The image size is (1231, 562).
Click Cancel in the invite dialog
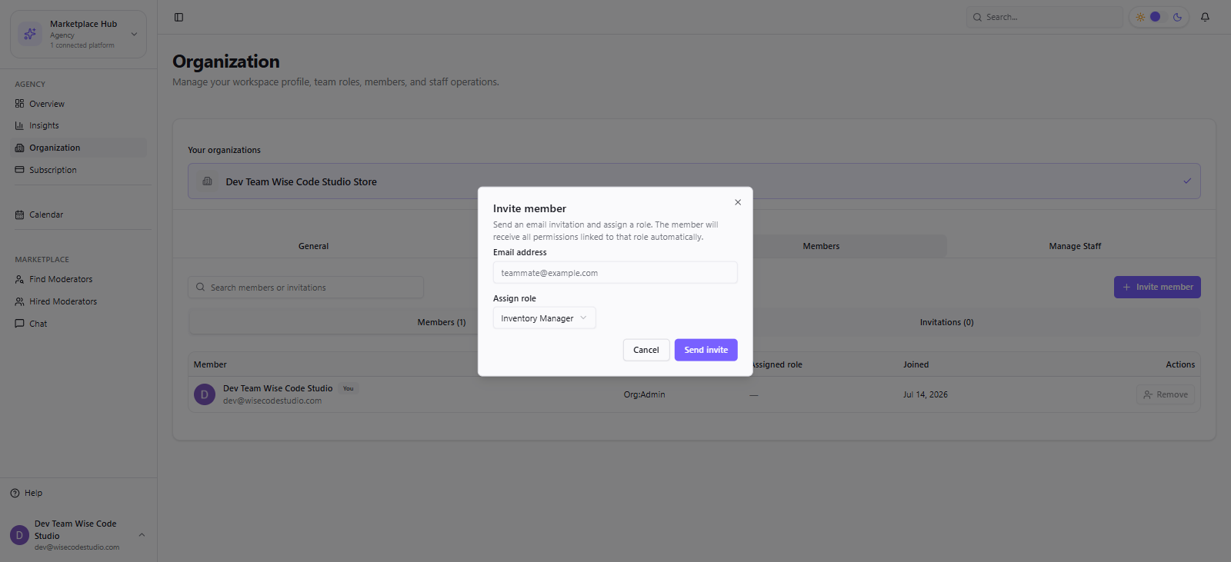point(646,350)
